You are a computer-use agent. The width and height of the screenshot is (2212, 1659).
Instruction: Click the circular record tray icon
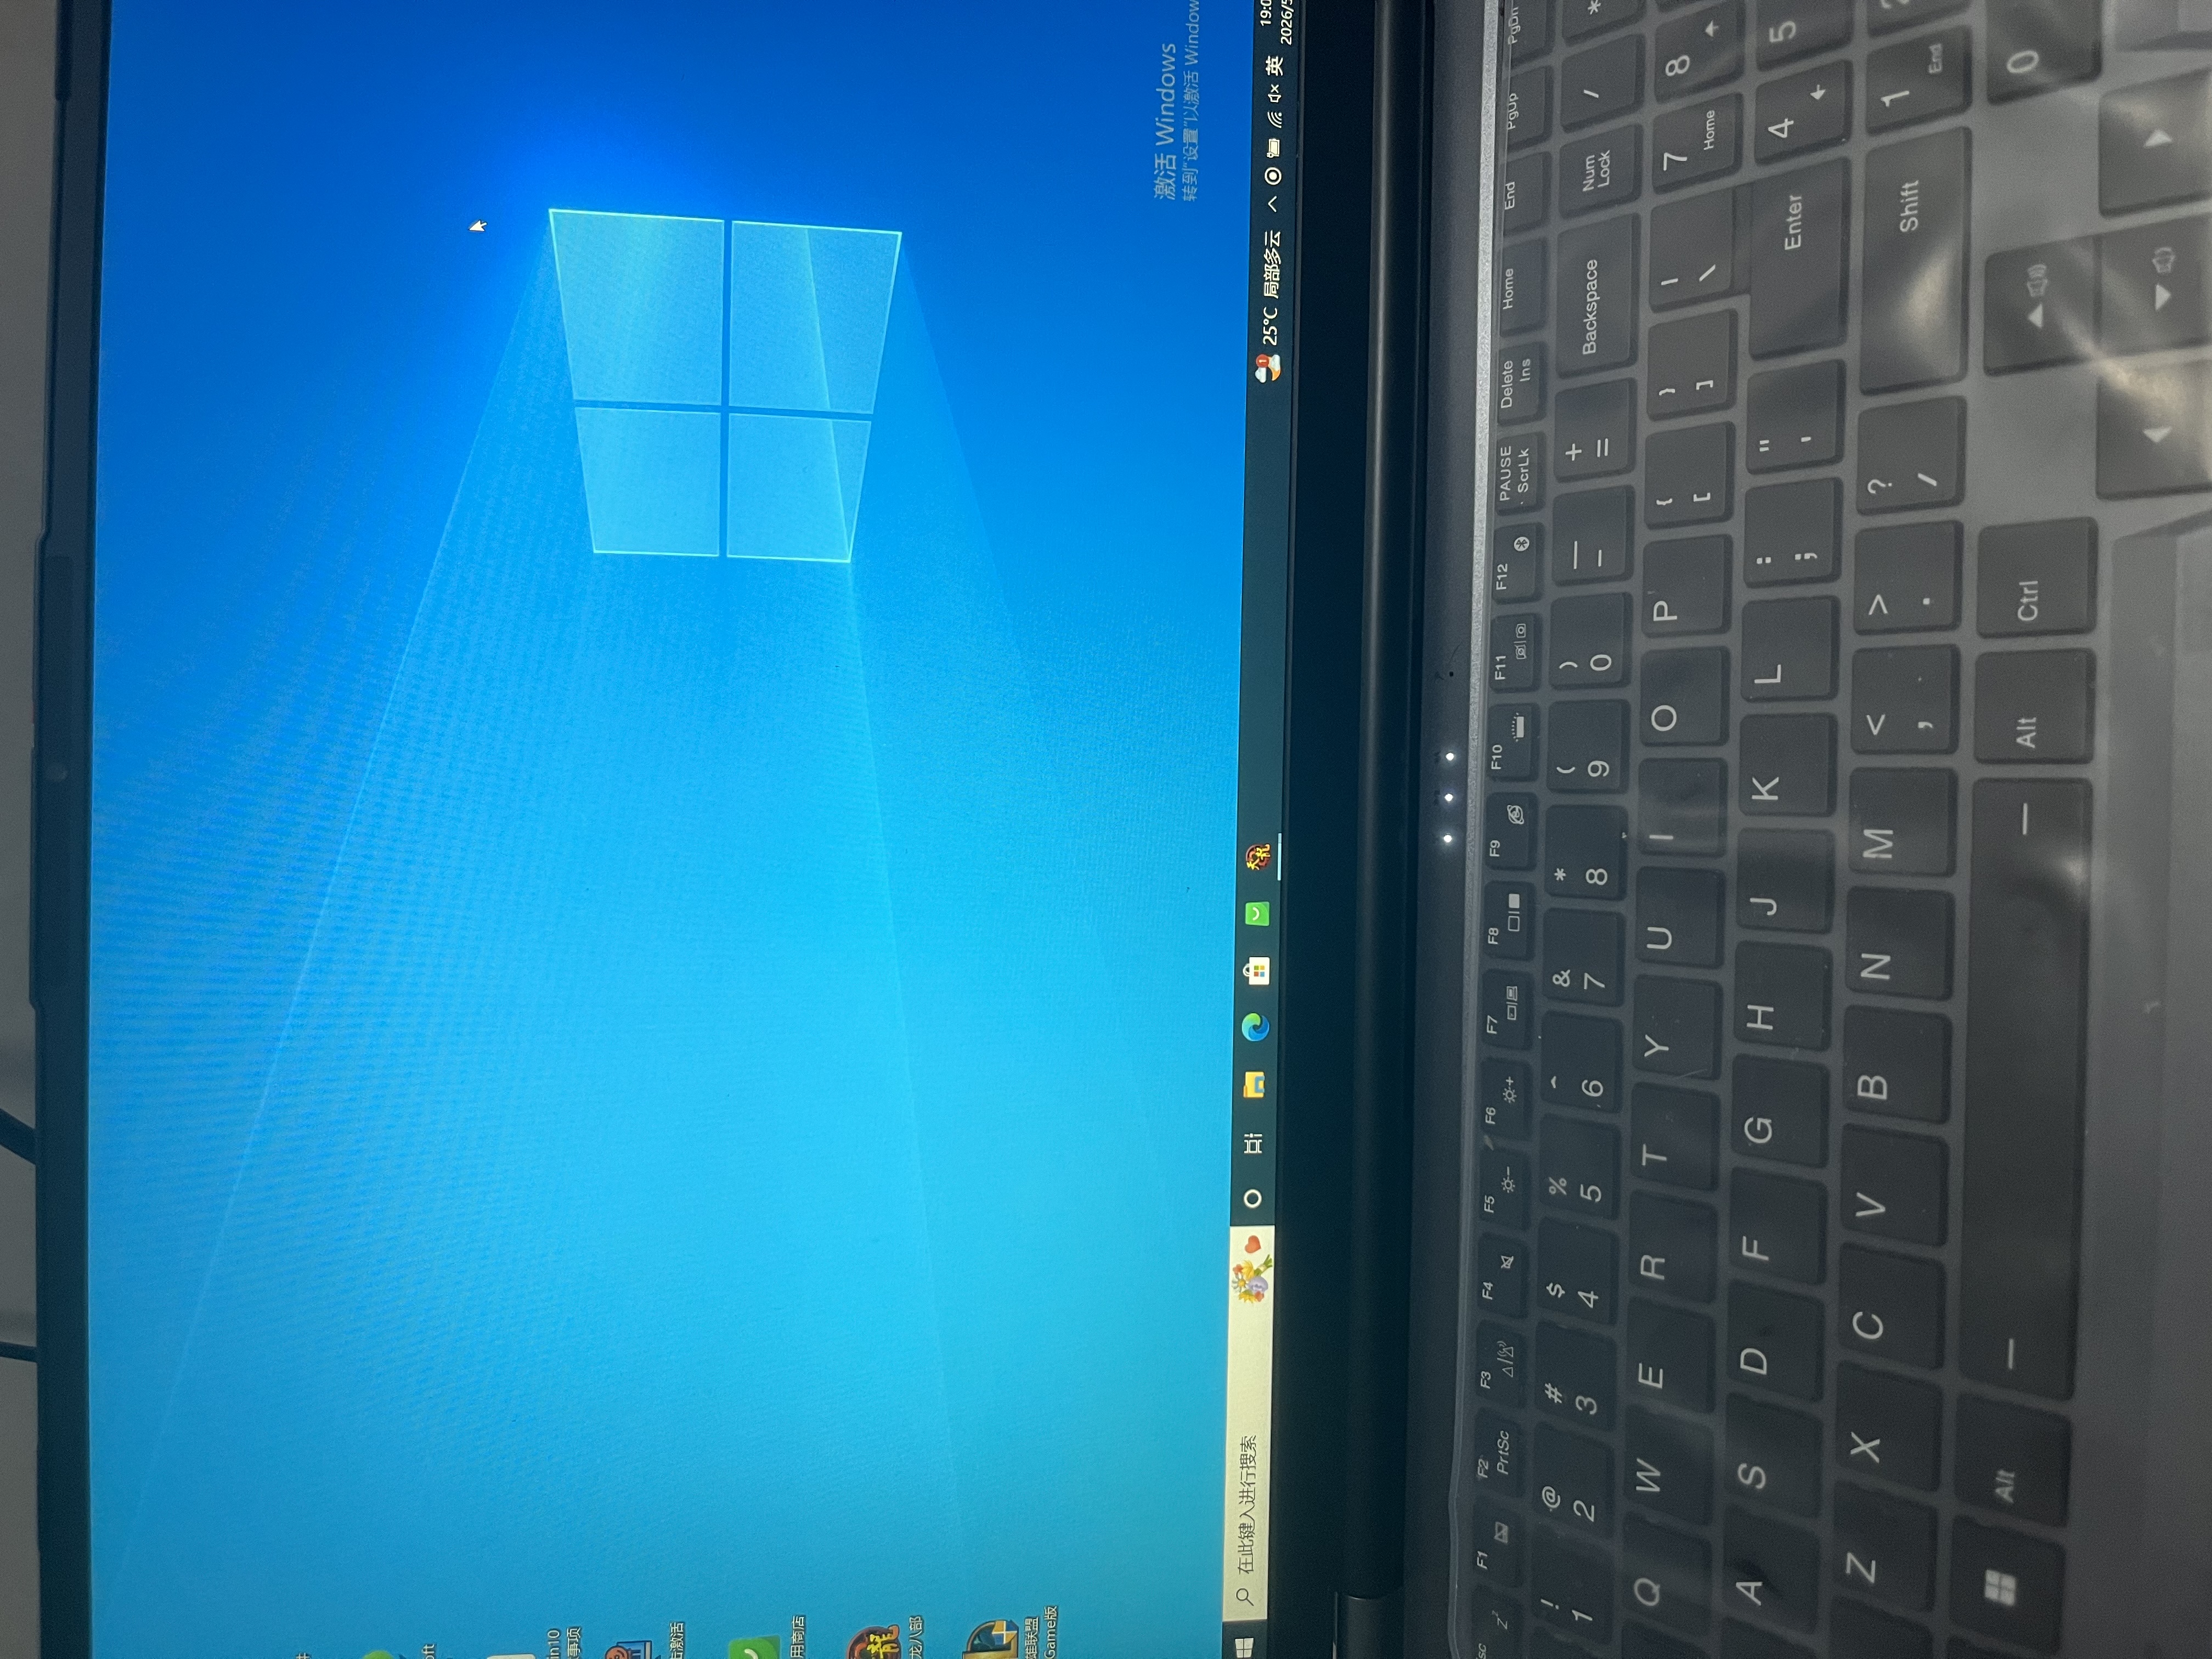tap(1274, 175)
